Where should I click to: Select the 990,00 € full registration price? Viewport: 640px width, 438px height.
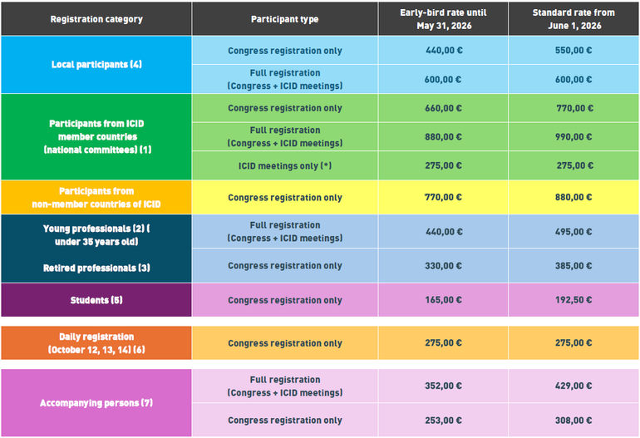tap(574, 136)
